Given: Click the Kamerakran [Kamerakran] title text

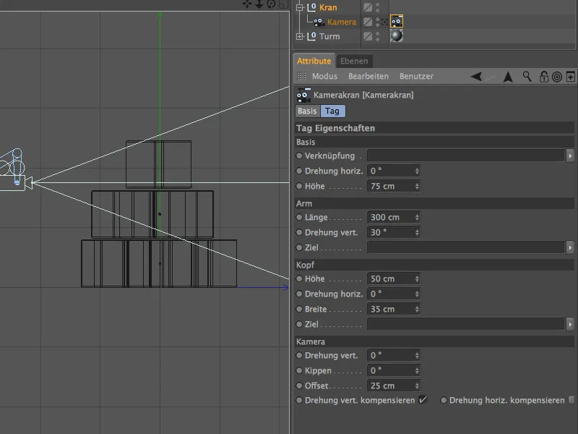Looking at the screenshot, I should 363,95.
